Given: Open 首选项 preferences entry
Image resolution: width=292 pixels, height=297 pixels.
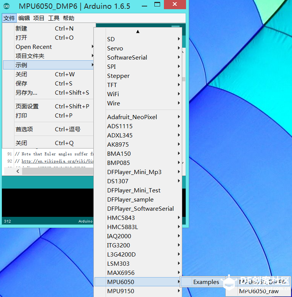Looking at the screenshot, I should point(48,129).
